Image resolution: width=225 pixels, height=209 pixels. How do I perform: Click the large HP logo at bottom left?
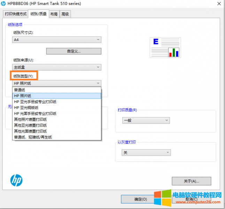pos(16,180)
